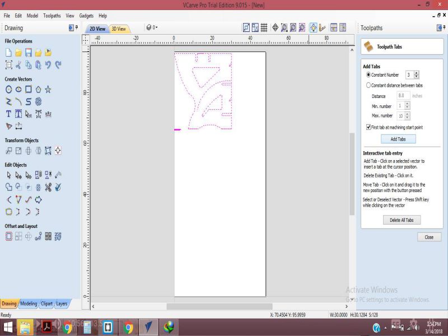Click the Close button in Toolpaths panel
Screen dimensions: 448x336
coord(429,237)
